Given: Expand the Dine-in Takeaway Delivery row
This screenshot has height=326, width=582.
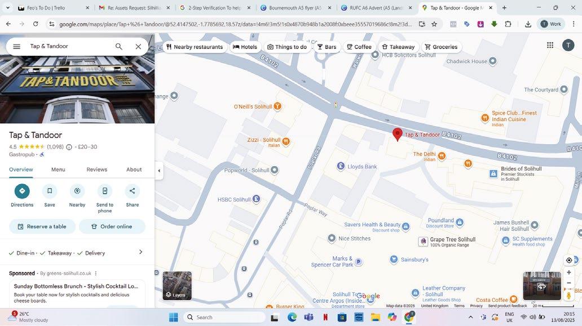Looking at the screenshot, I should [77, 253].
